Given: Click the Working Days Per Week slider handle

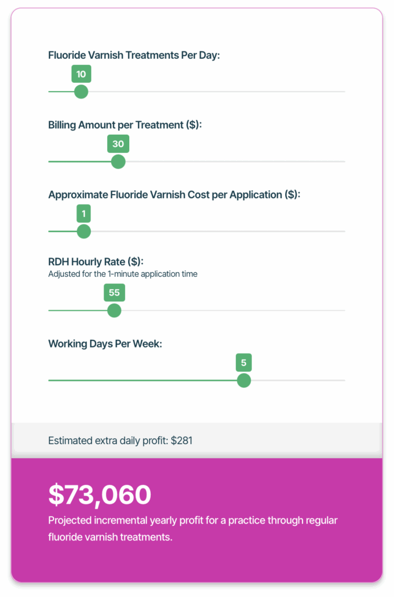Looking at the screenshot, I should click(x=244, y=380).
